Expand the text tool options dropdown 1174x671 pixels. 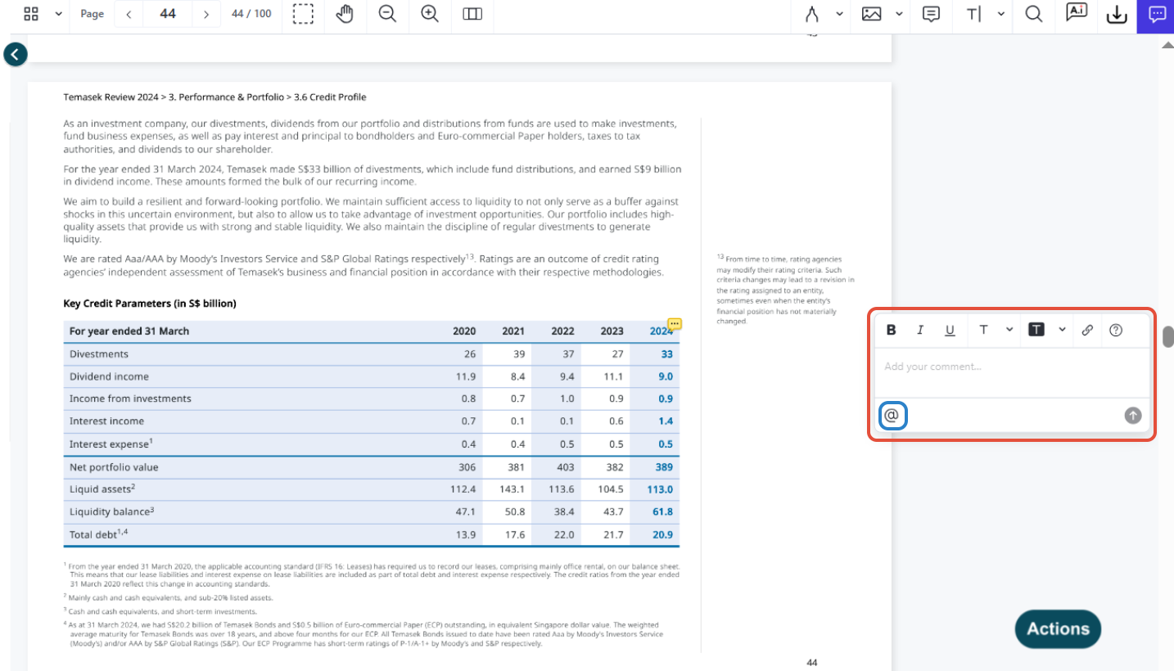pos(1001,14)
